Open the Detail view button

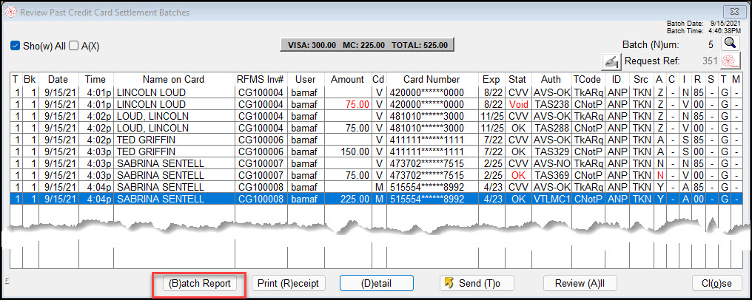click(x=376, y=283)
